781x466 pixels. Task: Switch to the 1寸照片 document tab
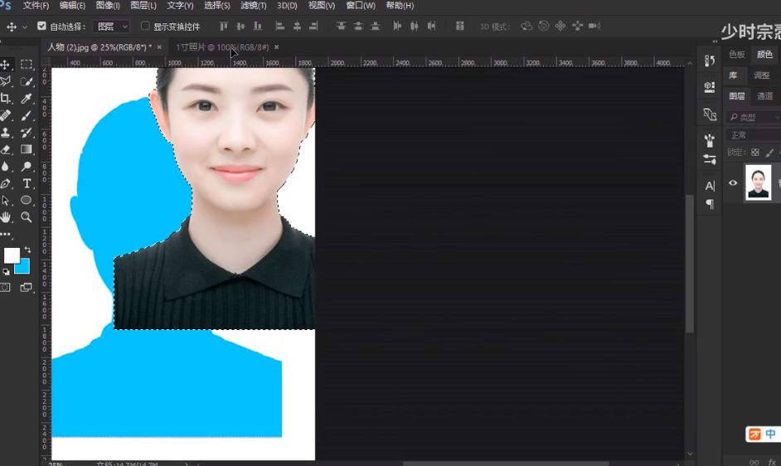tap(222, 47)
